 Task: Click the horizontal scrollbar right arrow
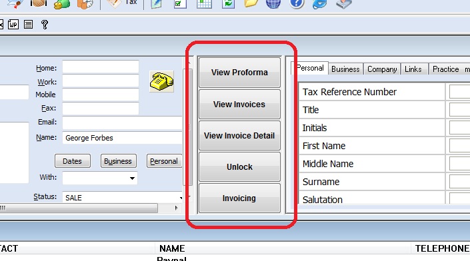[x=176, y=208]
